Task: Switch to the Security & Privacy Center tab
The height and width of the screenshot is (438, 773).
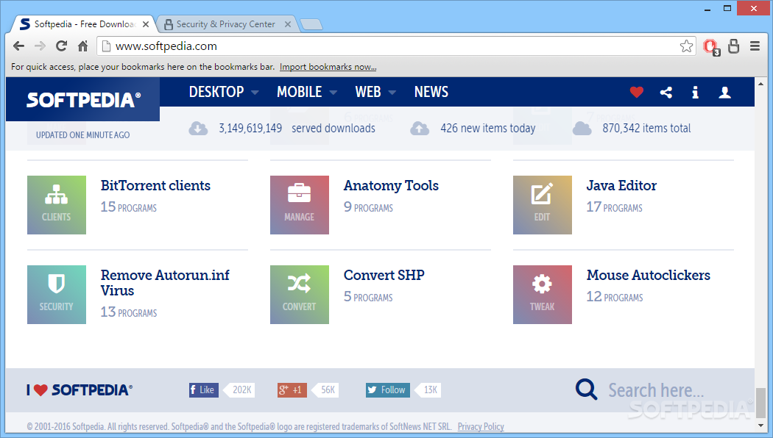Action: pyautogui.click(x=225, y=24)
